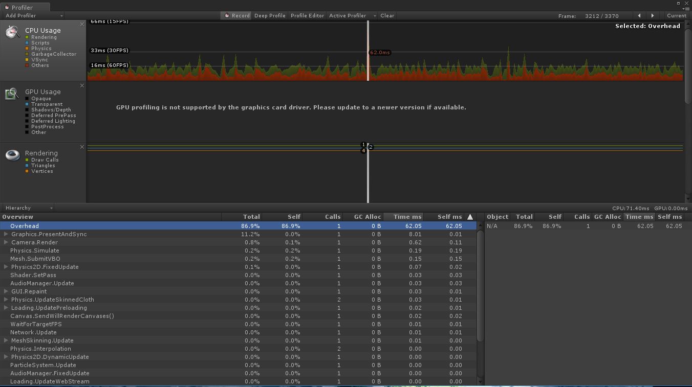Toggle VSync category swatch
Screen dimensions: 692x387
(x=27, y=60)
